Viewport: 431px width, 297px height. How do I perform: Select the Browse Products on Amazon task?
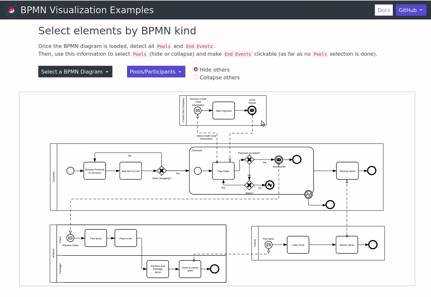pos(95,171)
